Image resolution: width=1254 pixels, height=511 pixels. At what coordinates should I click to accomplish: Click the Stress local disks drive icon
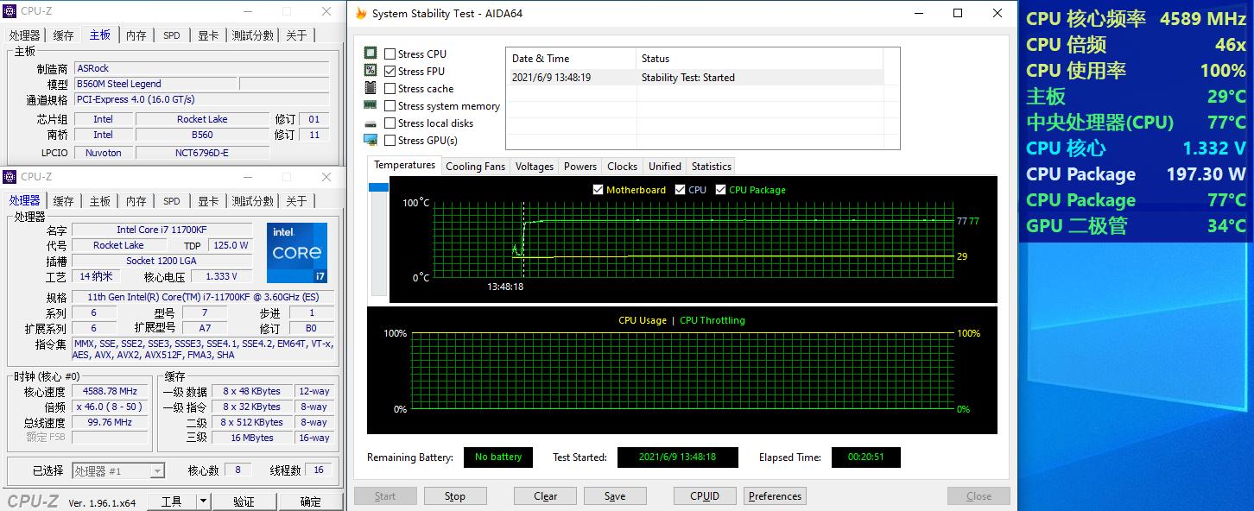pos(370,123)
